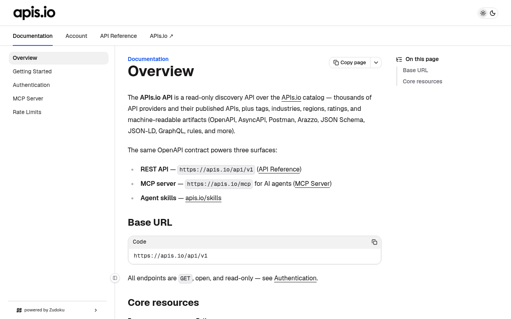Follow the APIs.io catalog link
This screenshot has width=511, height=319.
(291, 97)
